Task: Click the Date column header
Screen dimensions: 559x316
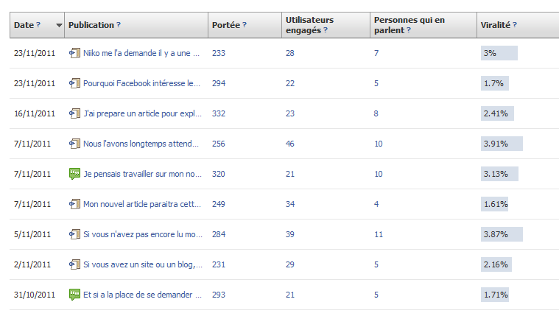Action: click(x=24, y=25)
